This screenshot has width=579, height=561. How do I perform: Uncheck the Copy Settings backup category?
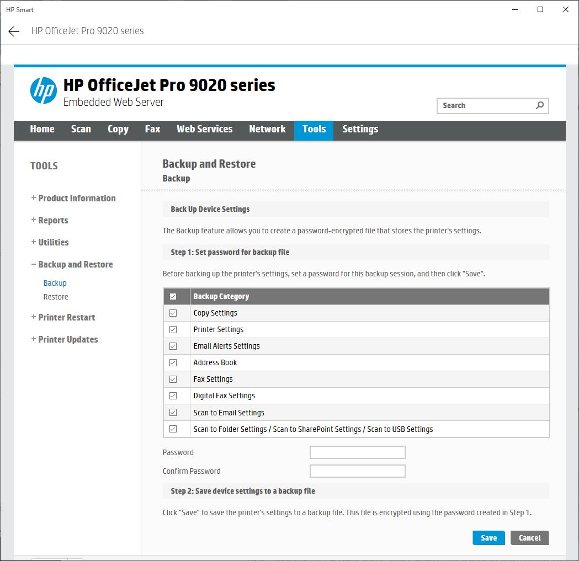tap(176, 313)
